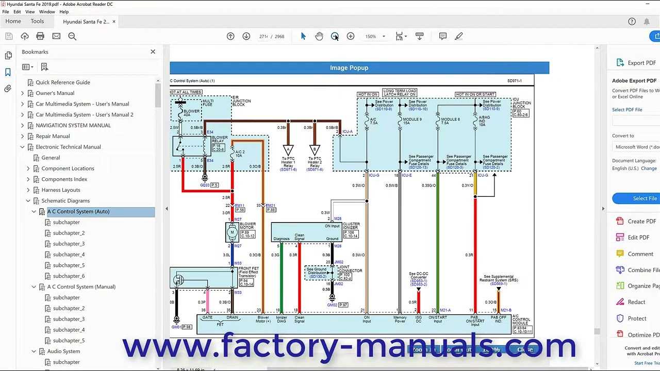This screenshot has width=660, height=371.
Task: Collapse Schematic Diagrams bookmark
Action: click(x=28, y=201)
